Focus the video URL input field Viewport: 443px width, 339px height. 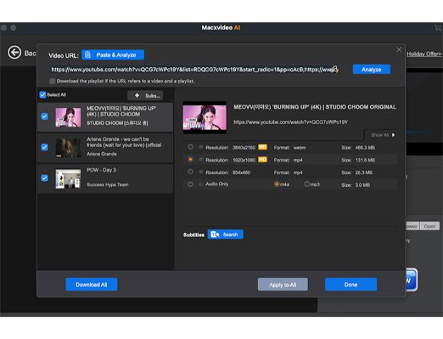point(195,69)
